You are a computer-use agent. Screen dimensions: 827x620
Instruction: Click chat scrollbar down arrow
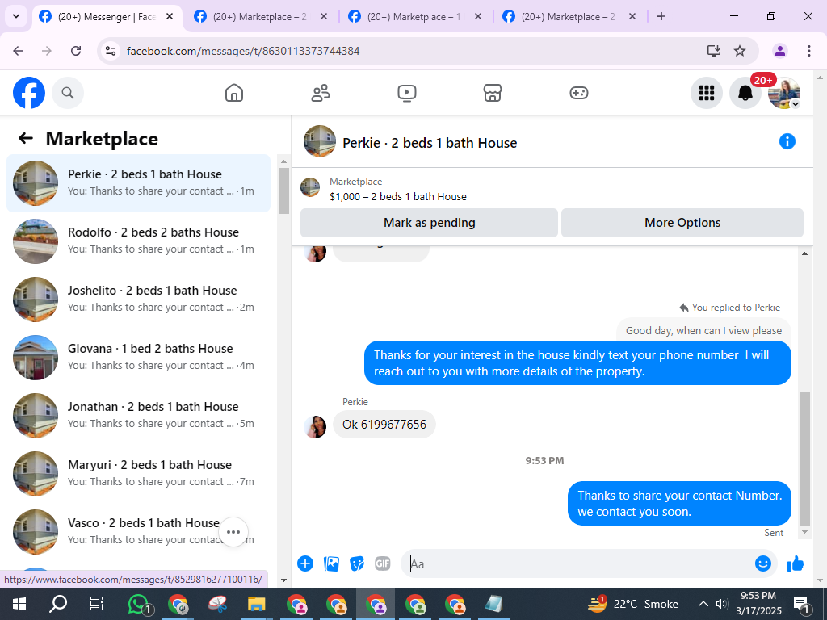(805, 532)
